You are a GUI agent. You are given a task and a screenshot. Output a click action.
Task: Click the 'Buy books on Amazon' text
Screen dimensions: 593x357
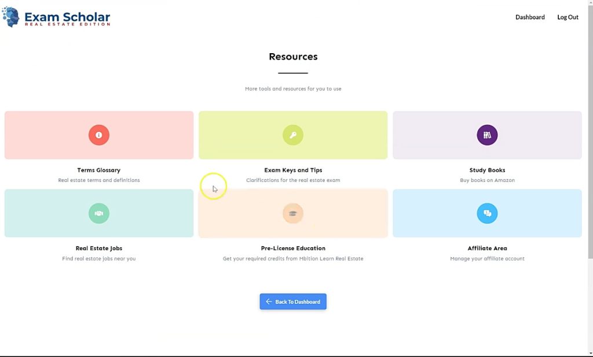pyautogui.click(x=487, y=180)
